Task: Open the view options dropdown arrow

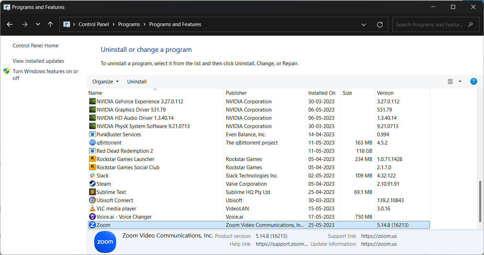Action: [460, 82]
